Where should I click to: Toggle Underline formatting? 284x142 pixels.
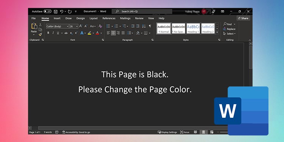[x=58, y=33]
